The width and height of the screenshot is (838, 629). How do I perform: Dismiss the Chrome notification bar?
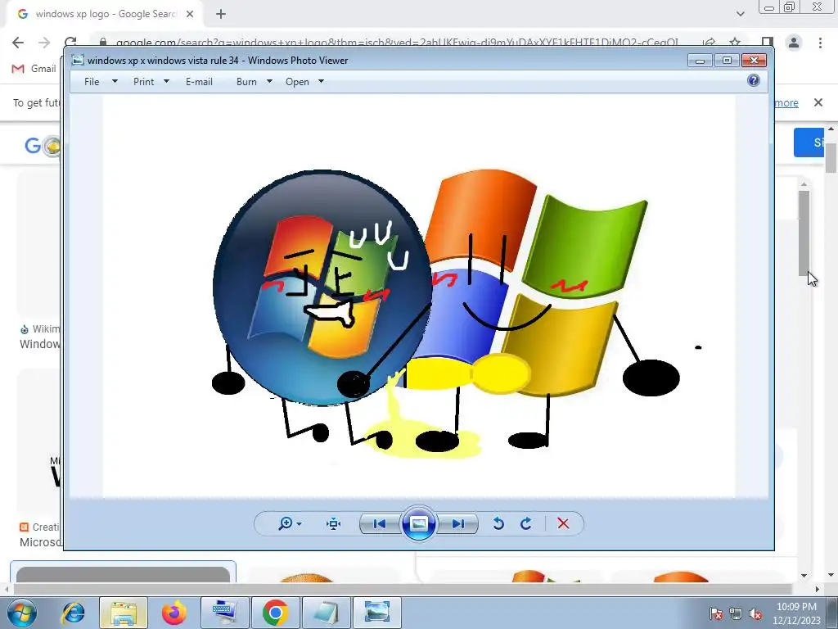tap(818, 102)
